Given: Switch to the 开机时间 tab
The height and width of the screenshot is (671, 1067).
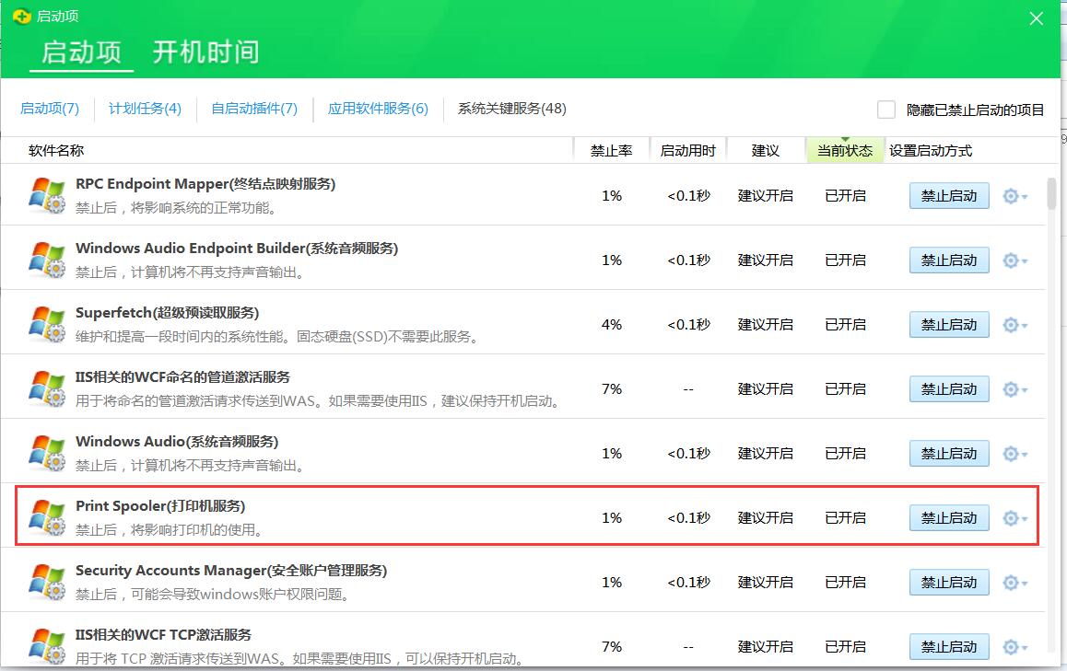Looking at the screenshot, I should pyautogui.click(x=205, y=52).
